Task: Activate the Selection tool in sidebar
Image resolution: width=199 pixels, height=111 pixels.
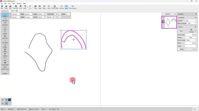Action: [5, 15]
